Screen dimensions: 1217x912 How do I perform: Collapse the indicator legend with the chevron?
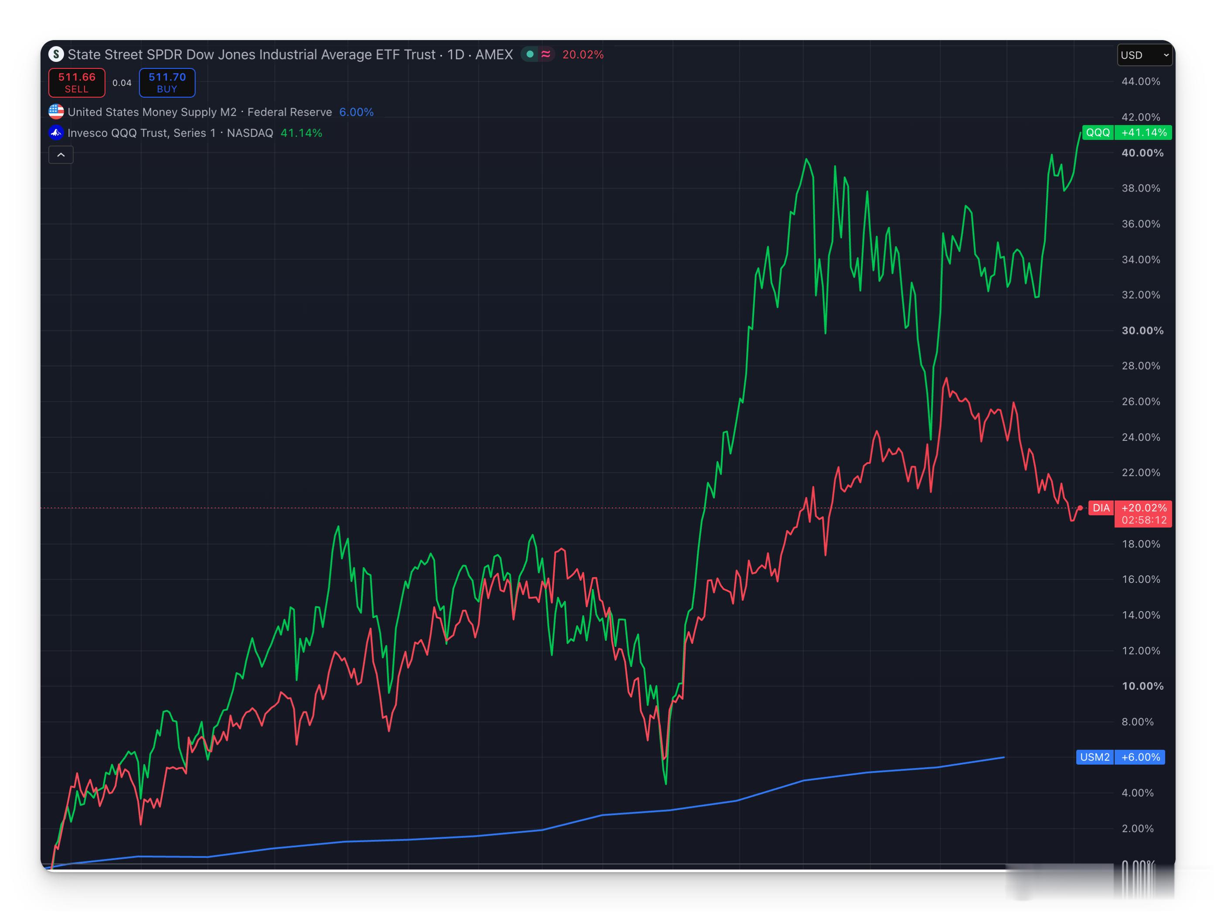[x=61, y=155]
